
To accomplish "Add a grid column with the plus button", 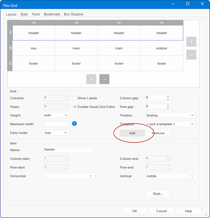I will (191, 42).
